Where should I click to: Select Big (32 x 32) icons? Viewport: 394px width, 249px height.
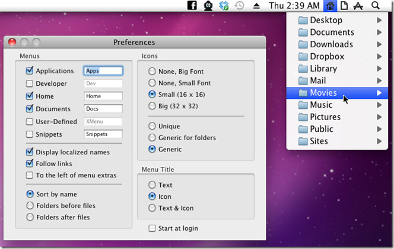pyautogui.click(x=152, y=106)
